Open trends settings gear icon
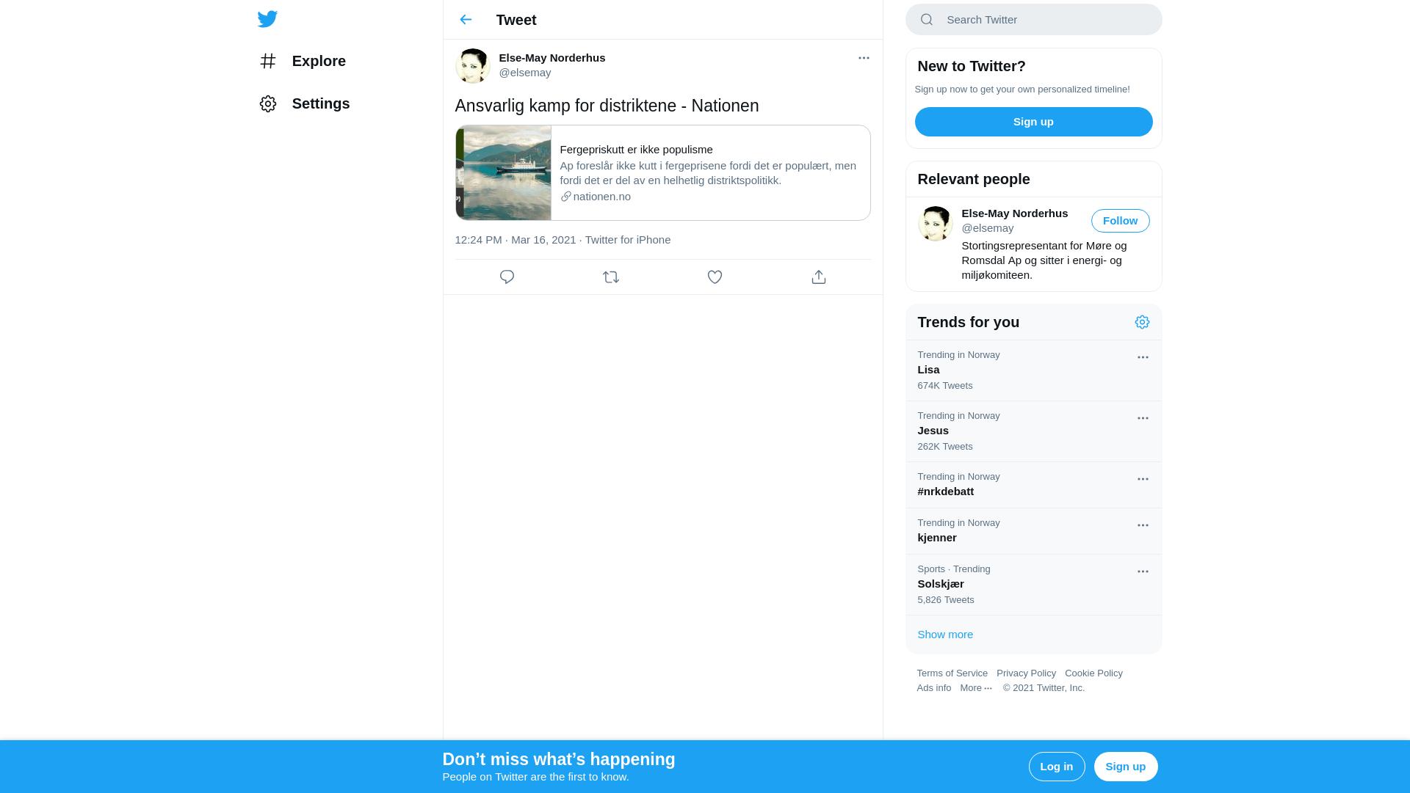Screen dimensions: 1410x793 [1142, 322]
